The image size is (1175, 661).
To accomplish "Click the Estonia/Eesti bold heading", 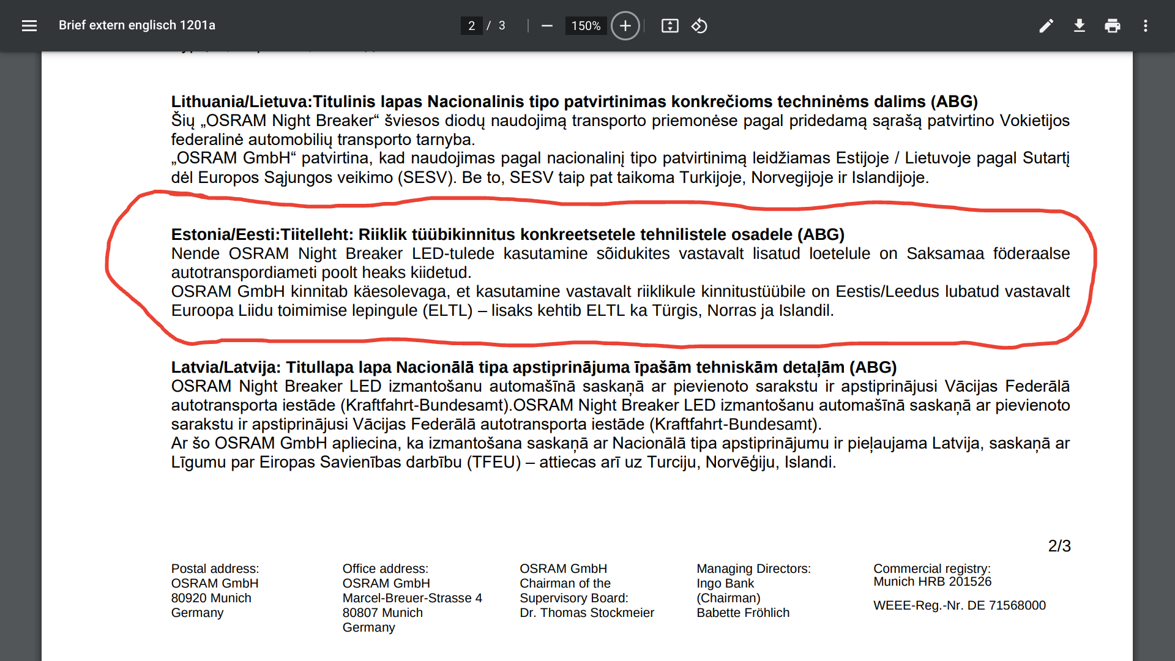I will (x=507, y=234).
